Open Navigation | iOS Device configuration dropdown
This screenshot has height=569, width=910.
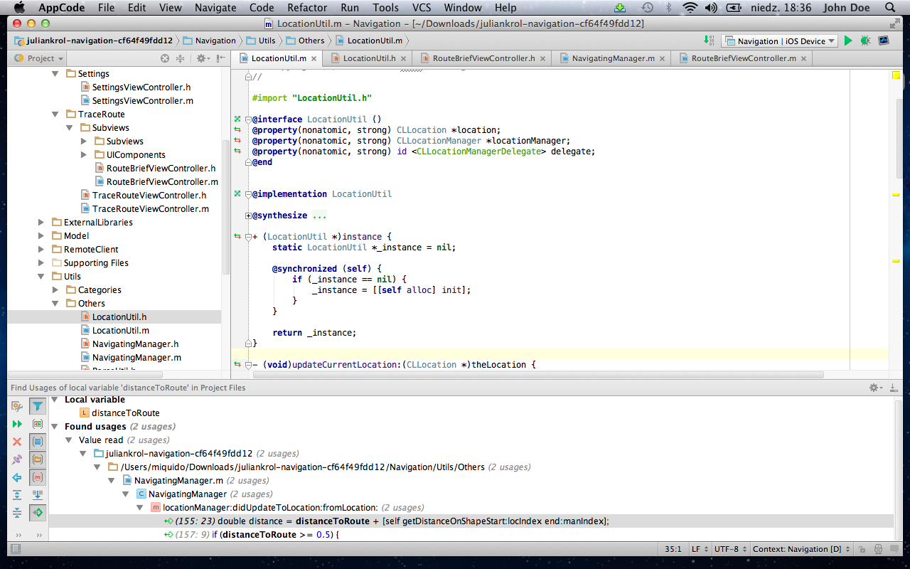pos(780,41)
